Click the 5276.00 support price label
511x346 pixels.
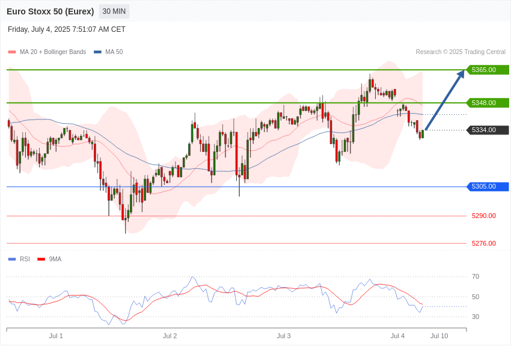(x=483, y=243)
